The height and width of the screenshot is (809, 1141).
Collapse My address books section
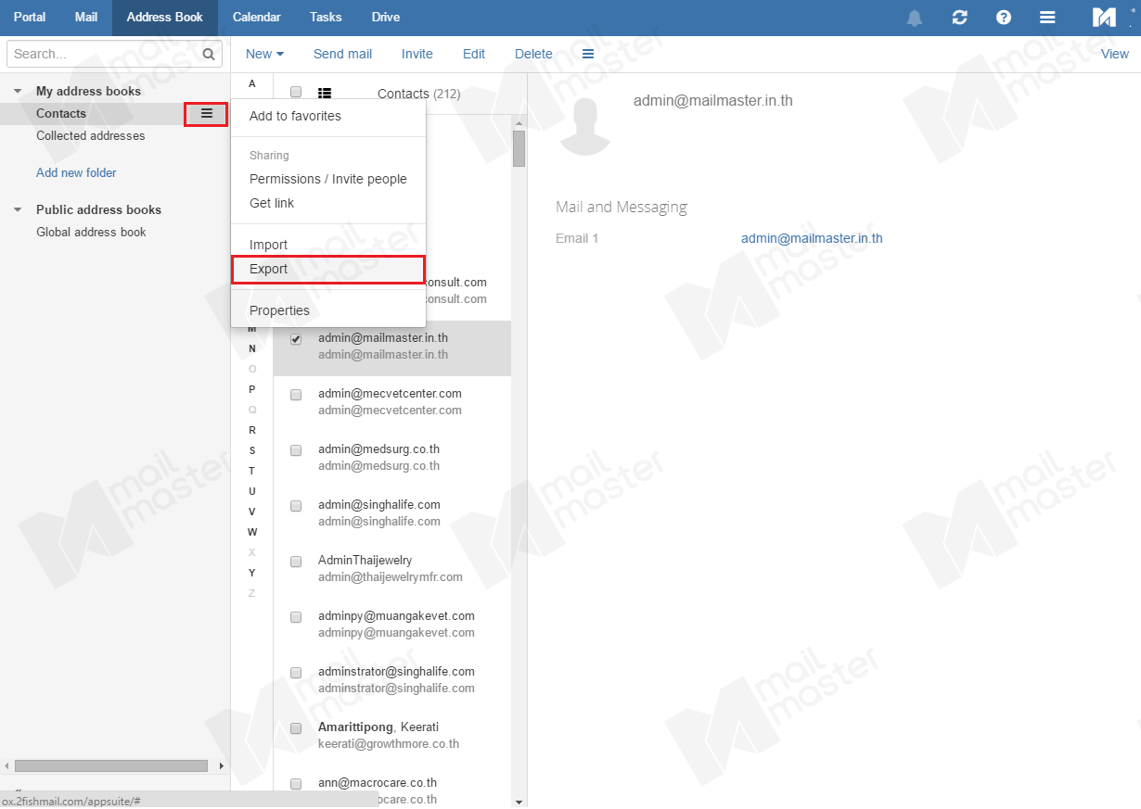(18, 91)
